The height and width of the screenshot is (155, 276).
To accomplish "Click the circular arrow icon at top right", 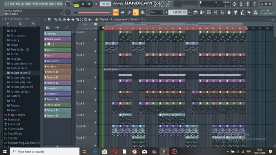I will (234, 4).
